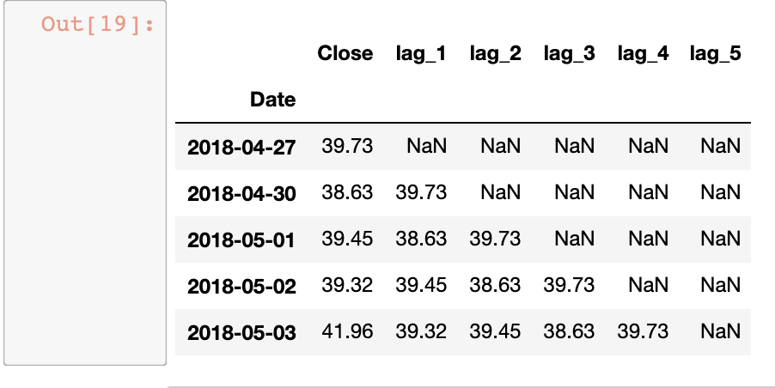This screenshot has width=775, height=388.
Task: Click the 41.96 Close value
Action: tap(347, 331)
